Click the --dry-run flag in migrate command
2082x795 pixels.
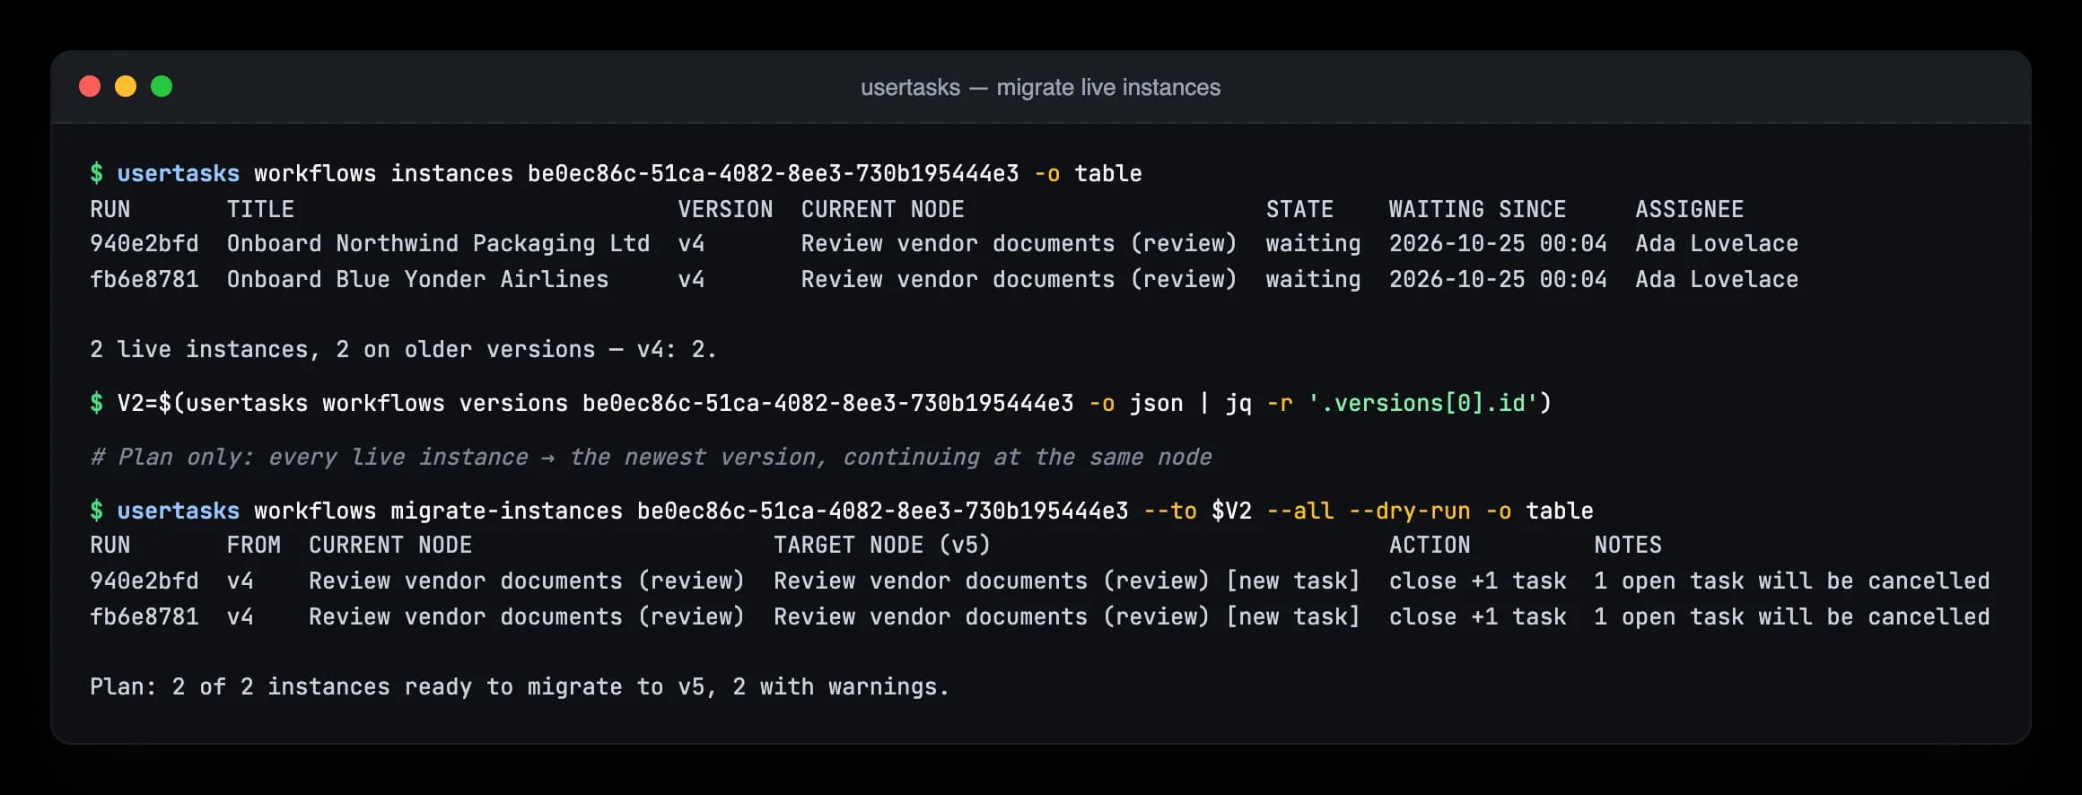pyautogui.click(x=1409, y=511)
